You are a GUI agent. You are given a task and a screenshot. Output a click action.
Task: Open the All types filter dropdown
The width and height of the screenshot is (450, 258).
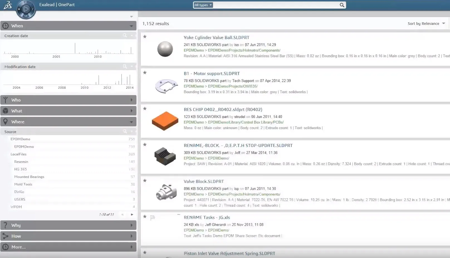203,5
